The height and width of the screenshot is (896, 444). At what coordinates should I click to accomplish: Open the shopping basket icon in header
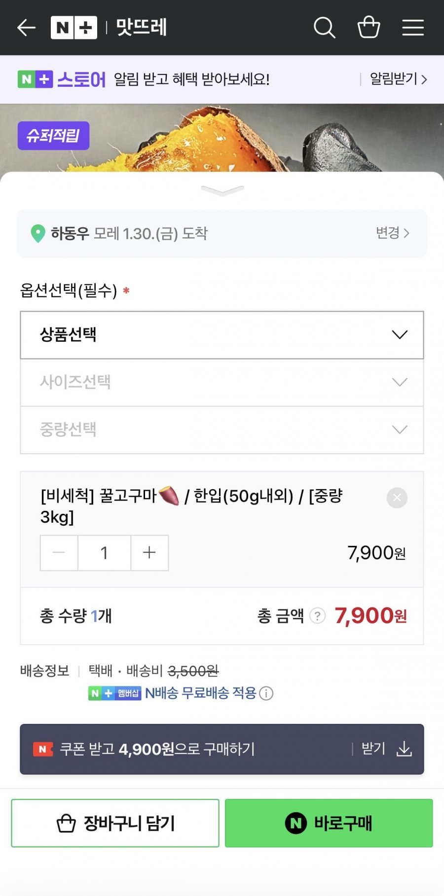click(x=369, y=28)
